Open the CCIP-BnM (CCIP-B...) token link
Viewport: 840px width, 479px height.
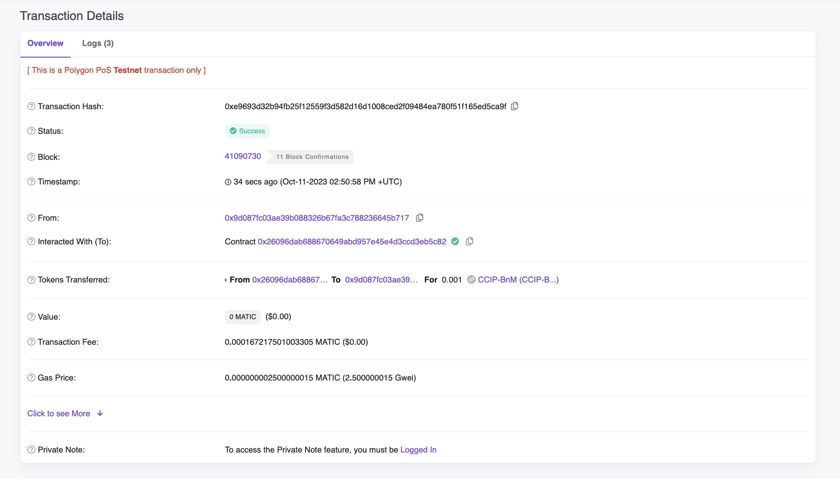tap(518, 280)
